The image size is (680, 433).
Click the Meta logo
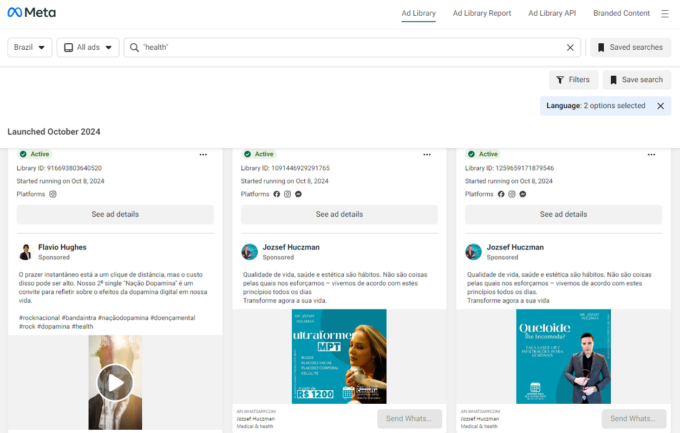tap(31, 12)
